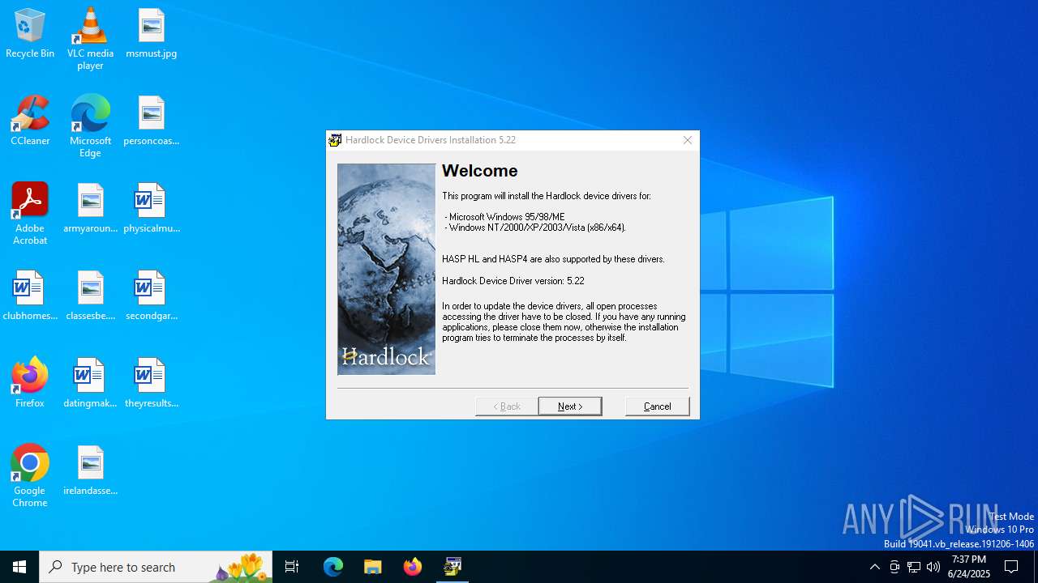Select the Adobe Acrobat desktop shortcut
This screenshot has width=1038, height=583.
30,214
